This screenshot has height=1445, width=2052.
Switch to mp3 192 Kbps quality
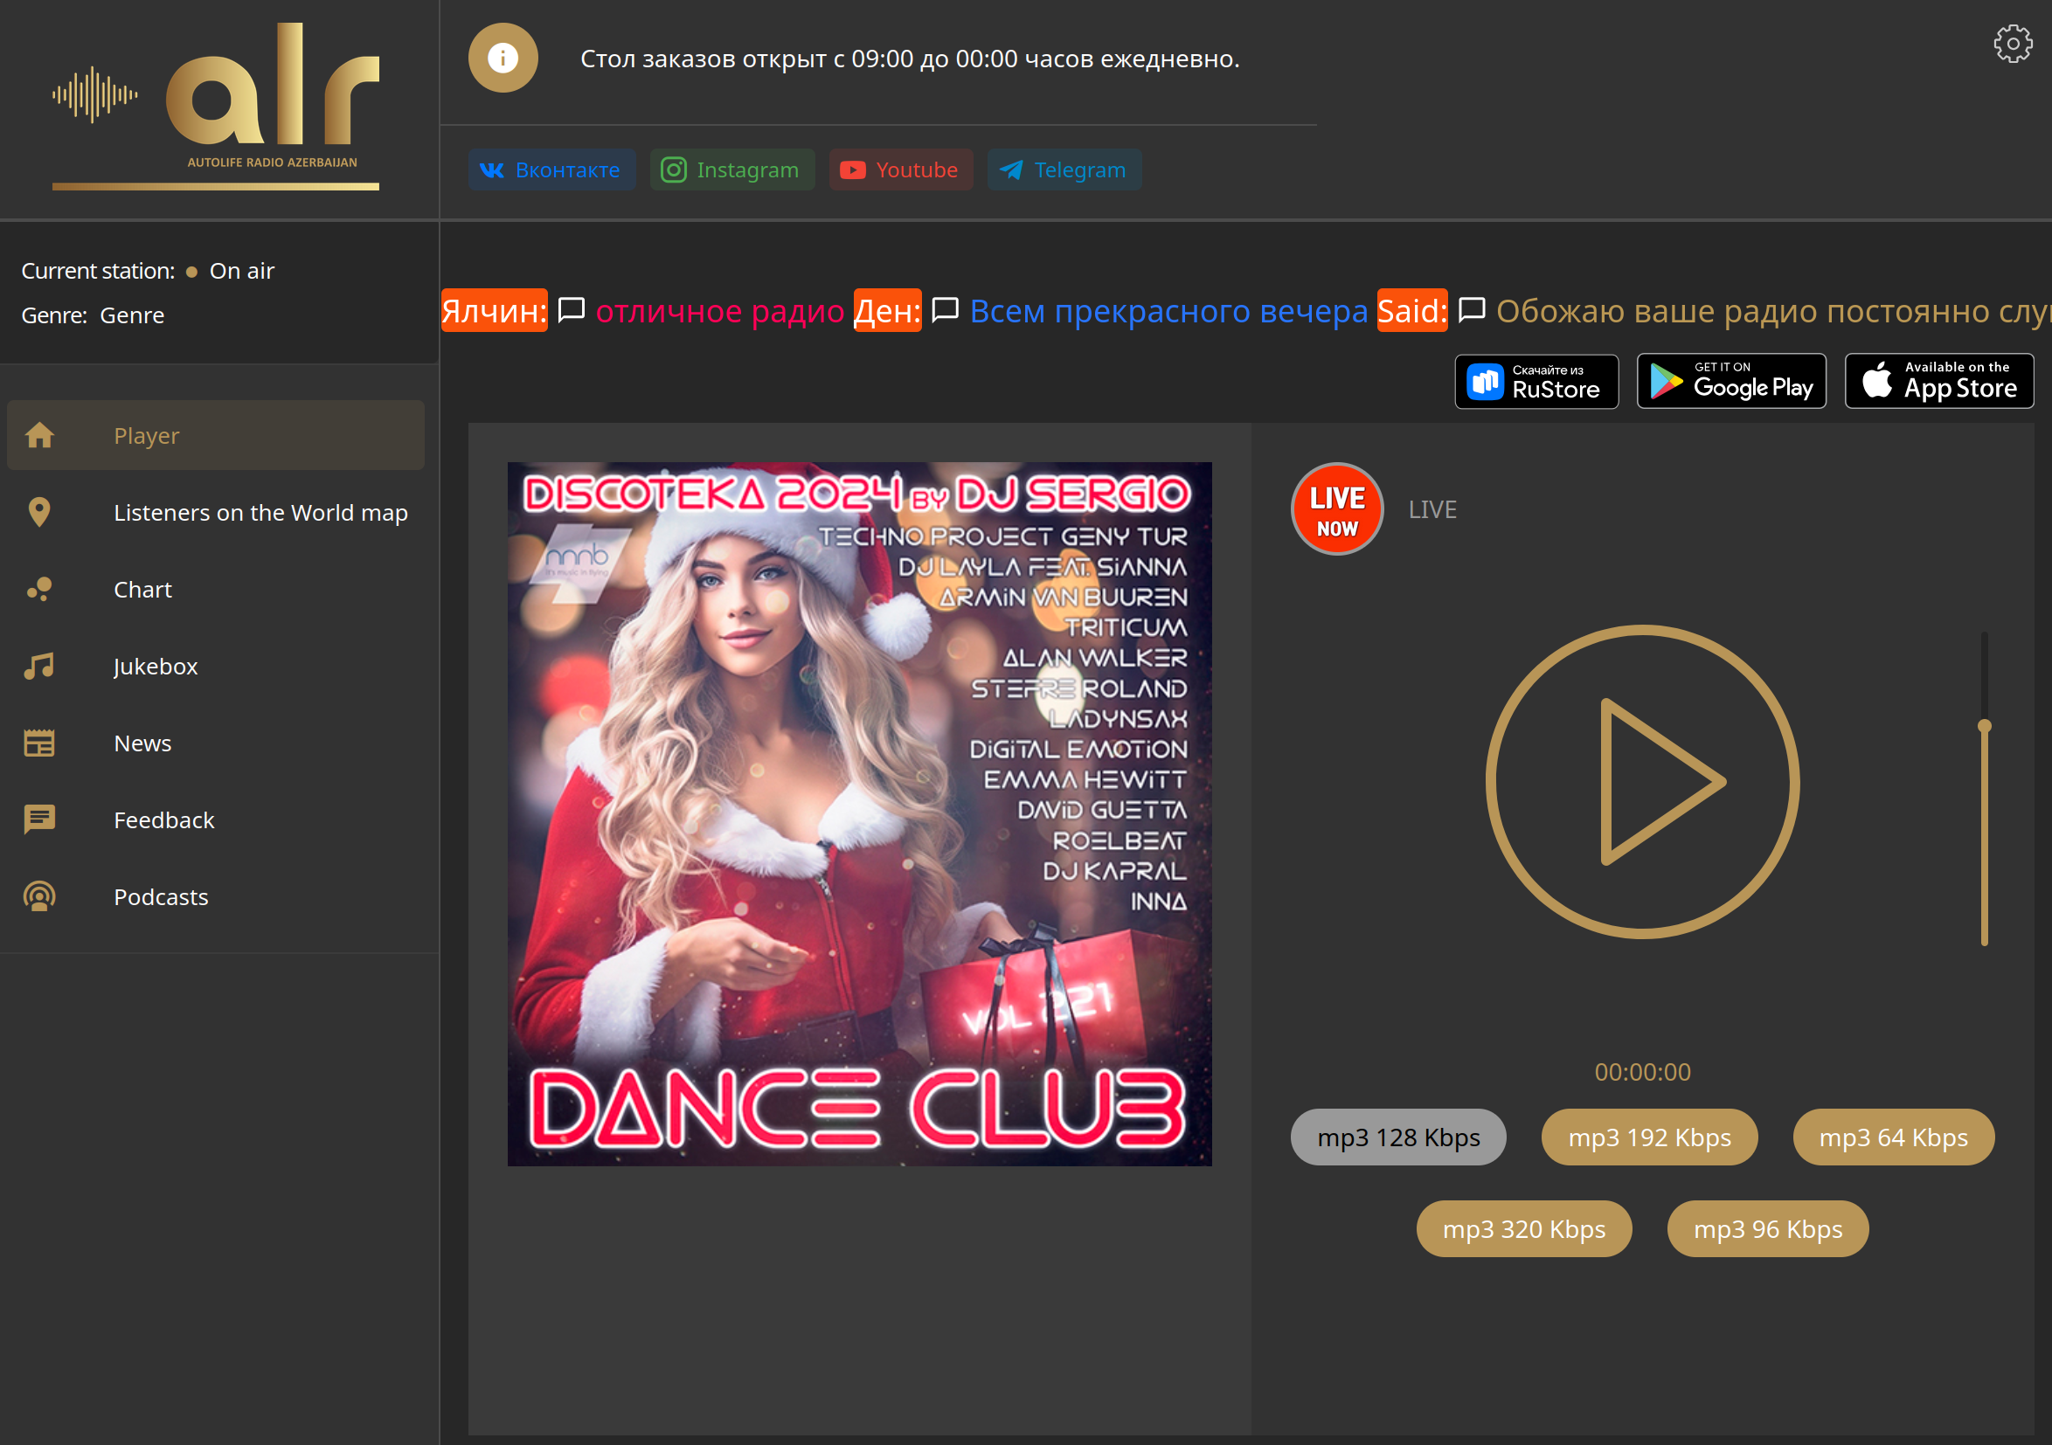tap(1649, 1137)
